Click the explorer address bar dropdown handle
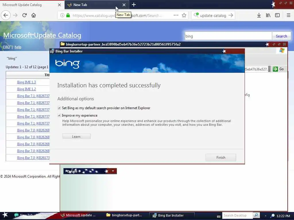The width and height of the screenshot is (294, 220). (x=269, y=69)
